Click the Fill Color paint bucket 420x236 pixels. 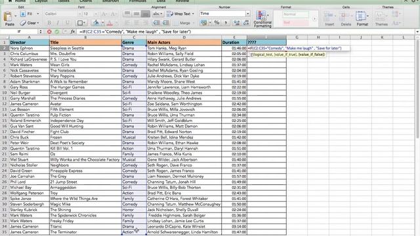(x=96, y=23)
